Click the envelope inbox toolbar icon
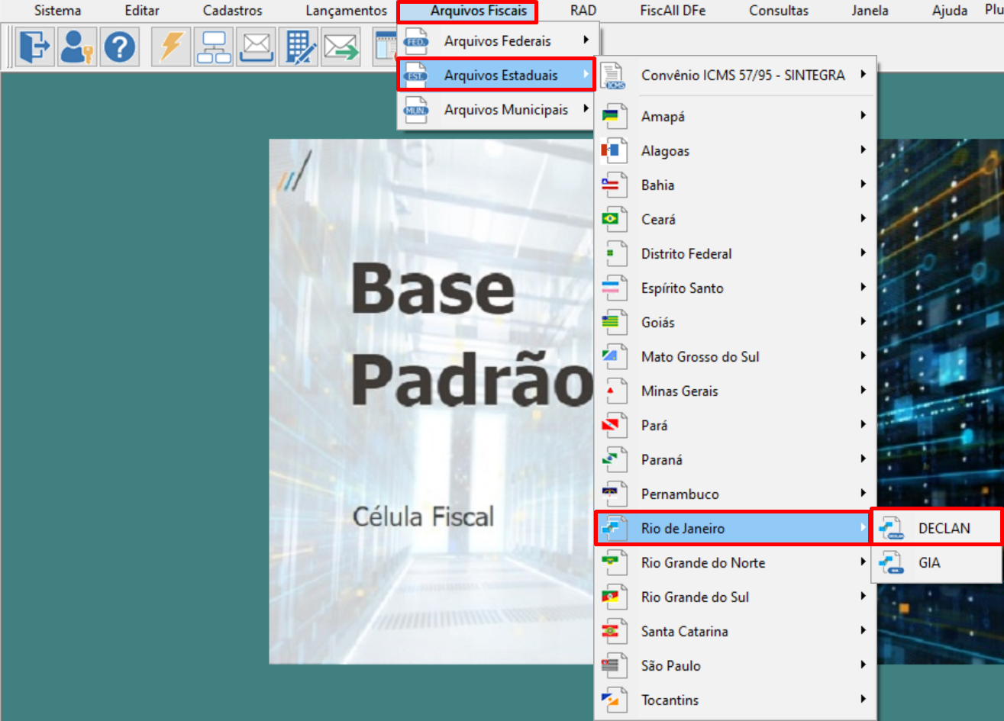 pyautogui.click(x=257, y=47)
